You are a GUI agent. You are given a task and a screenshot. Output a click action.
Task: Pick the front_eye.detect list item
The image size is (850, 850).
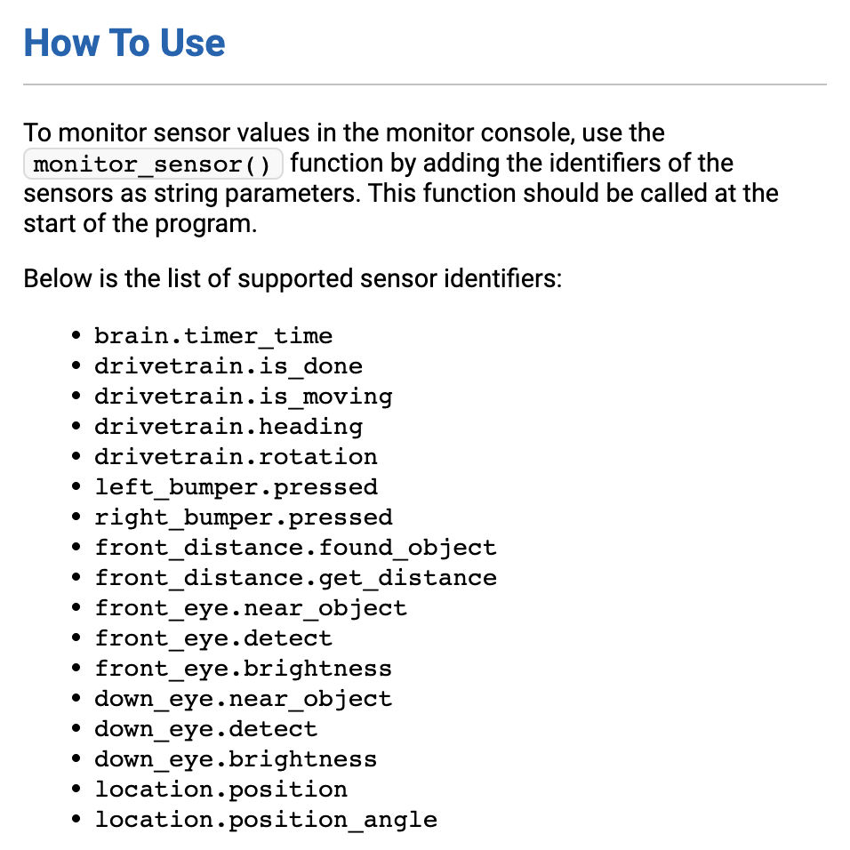click(213, 638)
